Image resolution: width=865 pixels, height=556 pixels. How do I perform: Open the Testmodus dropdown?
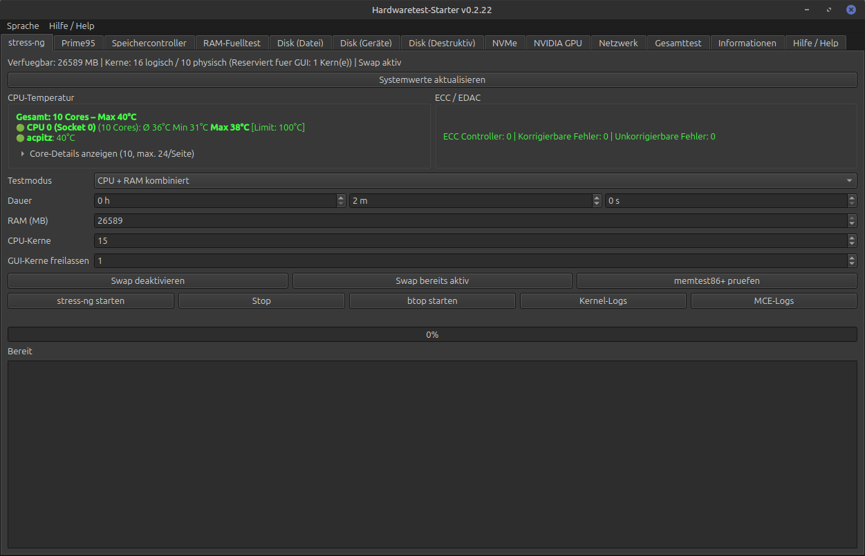476,181
